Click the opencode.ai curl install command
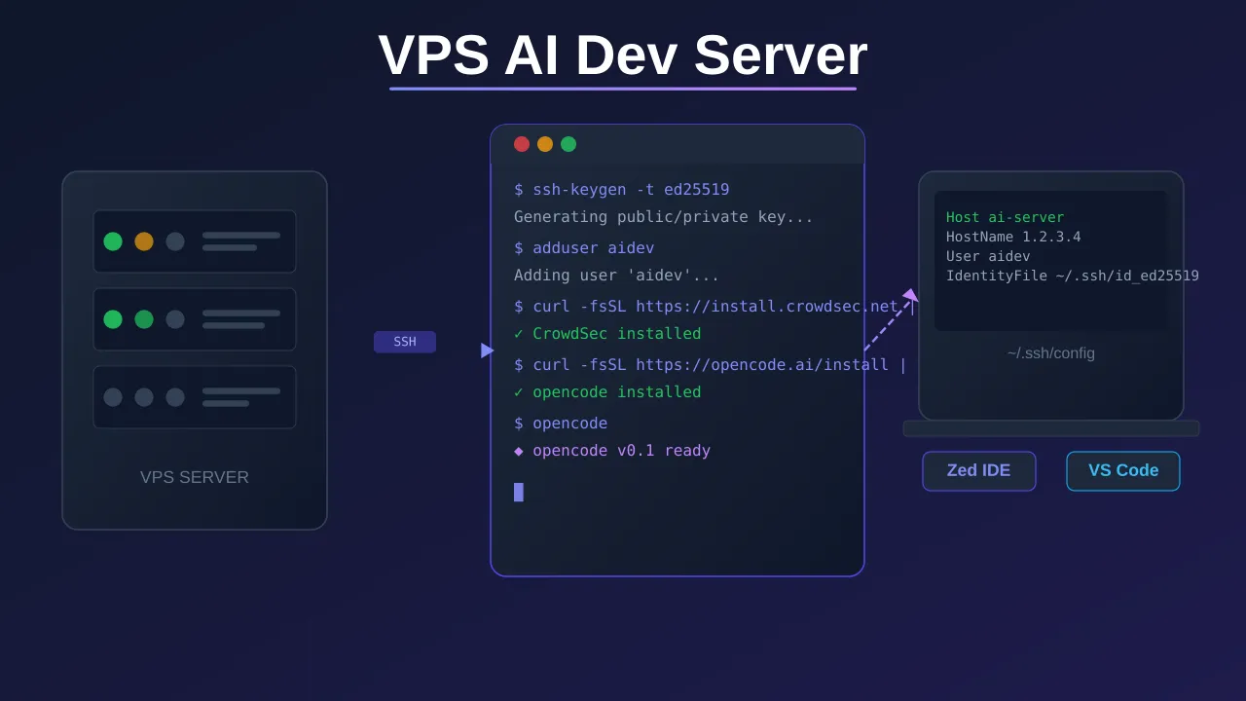 click(x=711, y=365)
